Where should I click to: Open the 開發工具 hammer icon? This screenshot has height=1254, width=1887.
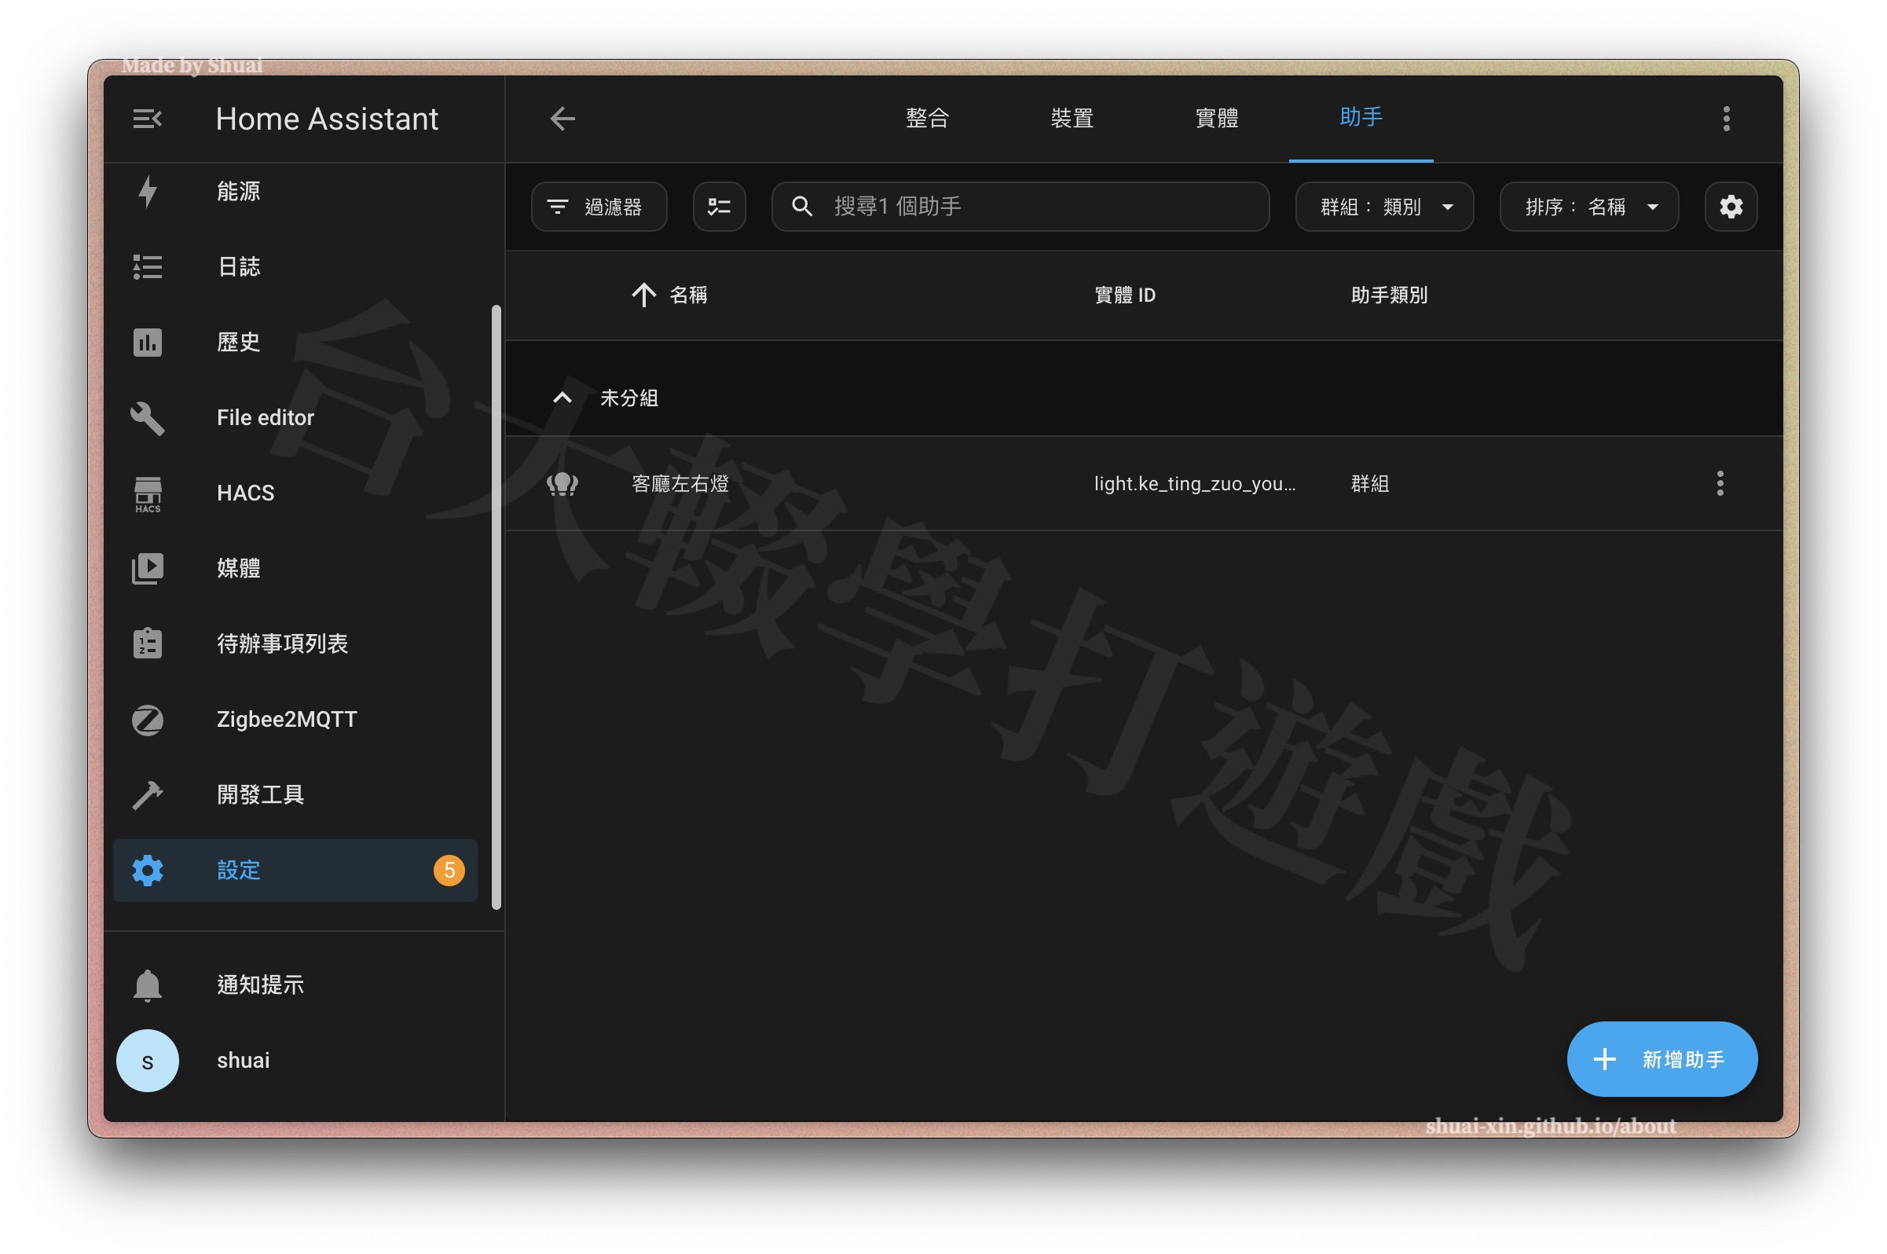(x=147, y=795)
